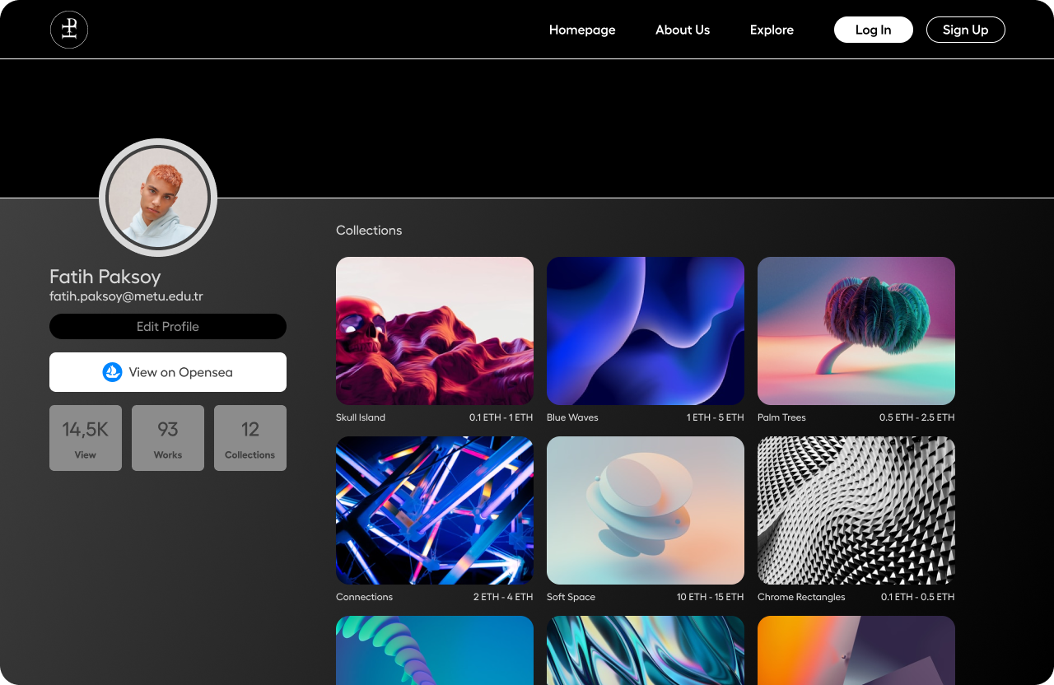Select the 93 Works stat box

pos(168,438)
